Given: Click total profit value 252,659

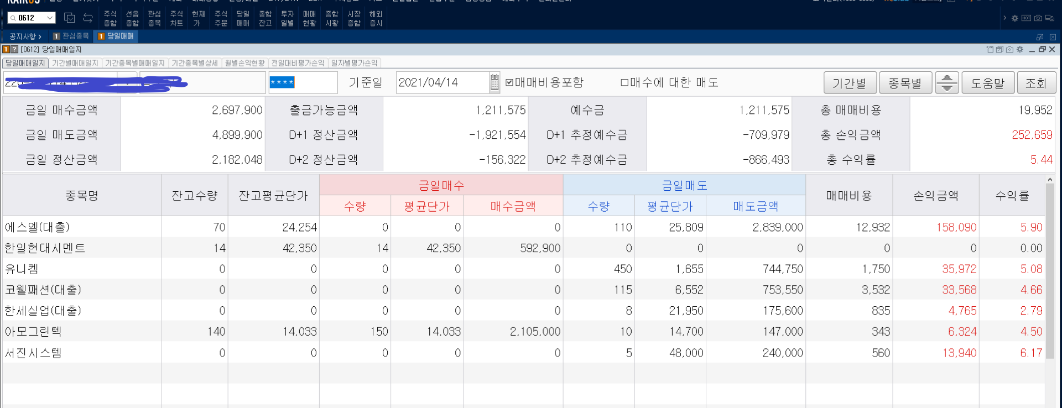Looking at the screenshot, I should click(1032, 135).
